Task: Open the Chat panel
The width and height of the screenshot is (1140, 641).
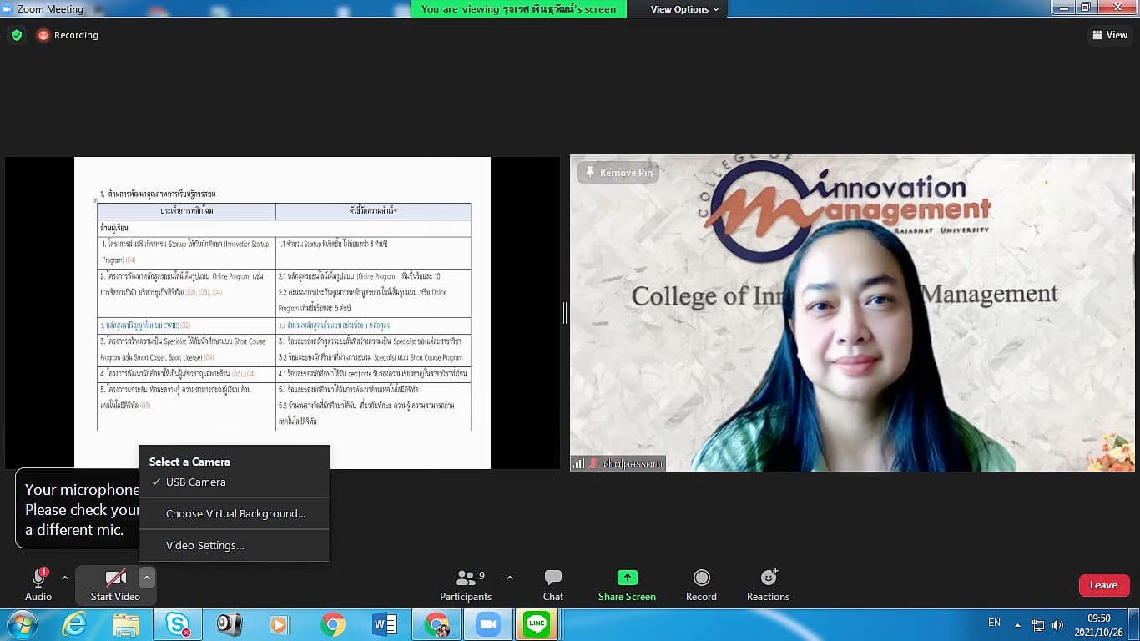Action: pos(552,585)
